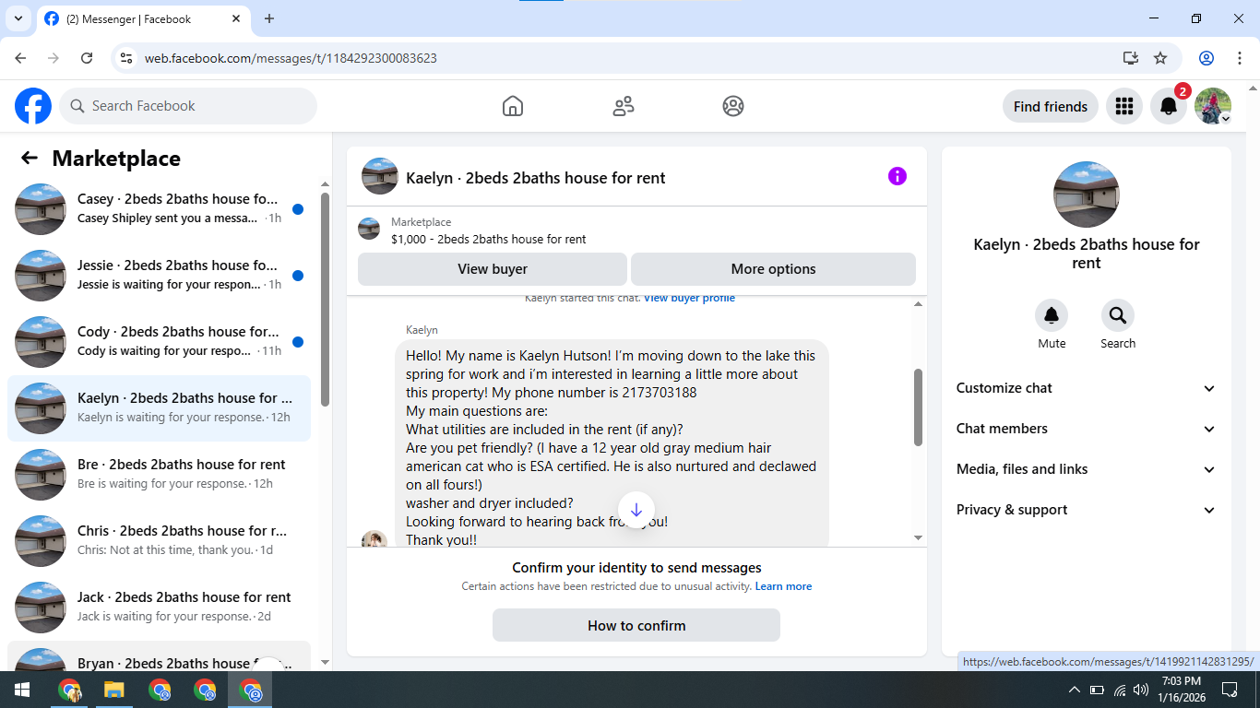
Task: Click the How to confirm button
Action: click(x=636, y=625)
